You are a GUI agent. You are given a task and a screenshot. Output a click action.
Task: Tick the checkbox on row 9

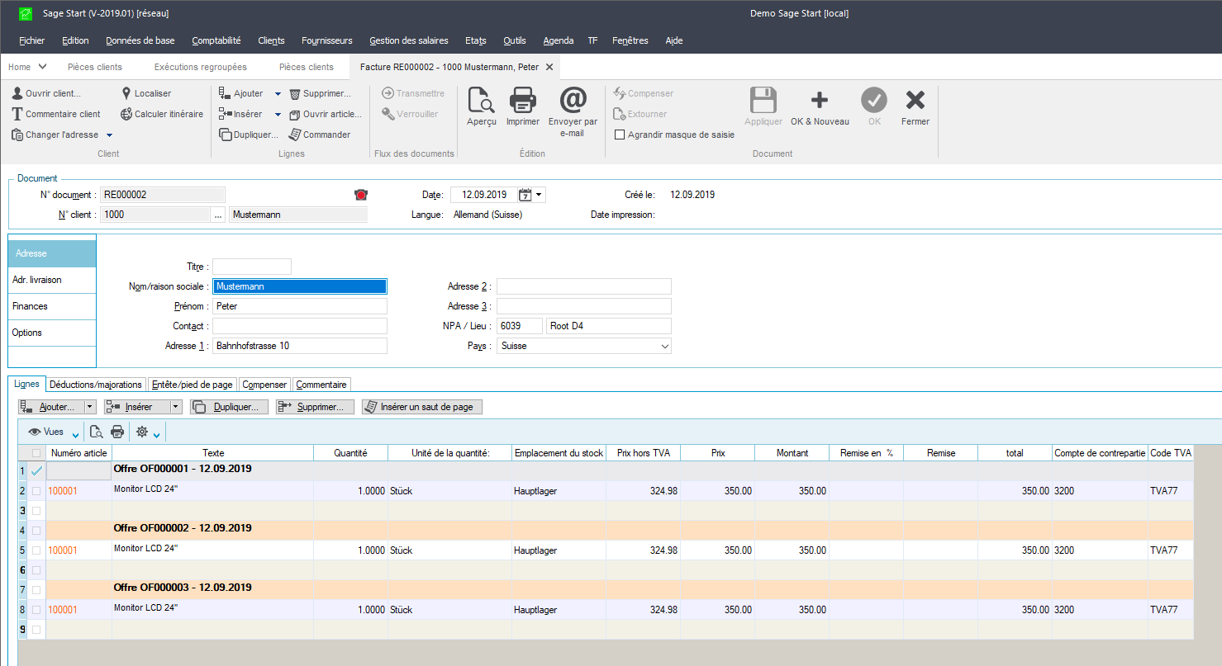[x=36, y=630]
